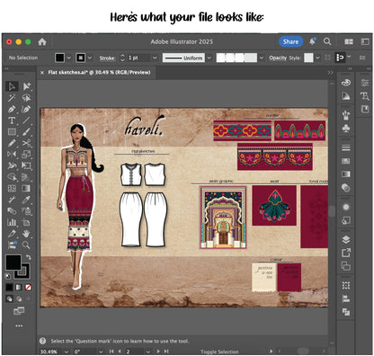Go to next artboard arrow

[x=158, y=352]
